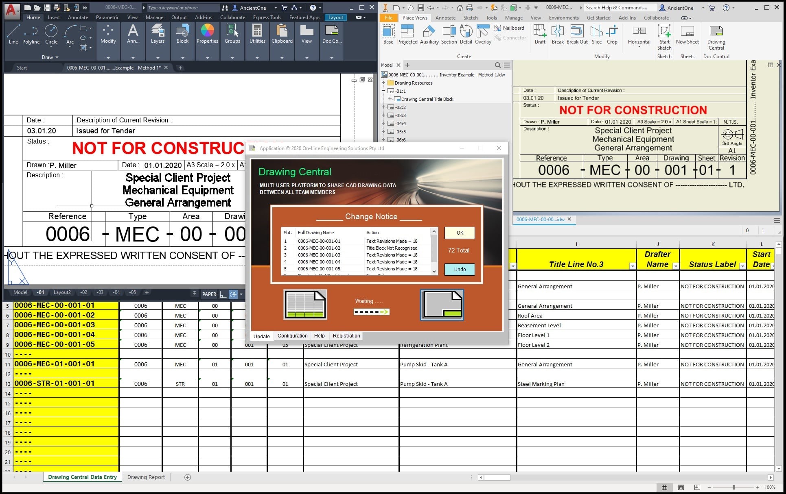Open the Annotate ribbon tab in Inventor
The width and height of the screenshot is (786, 494).
[445, 18]
